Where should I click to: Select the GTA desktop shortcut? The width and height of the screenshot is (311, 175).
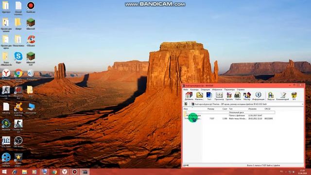[6, 142]
